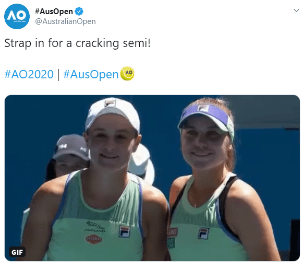Click the person in the gray cap behind
Screen dimensions: 304x270
pyautogui.click(x=68, y=156)
